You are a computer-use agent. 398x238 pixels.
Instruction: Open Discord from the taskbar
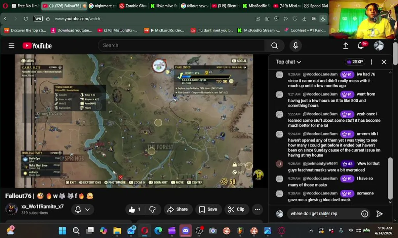185,231
